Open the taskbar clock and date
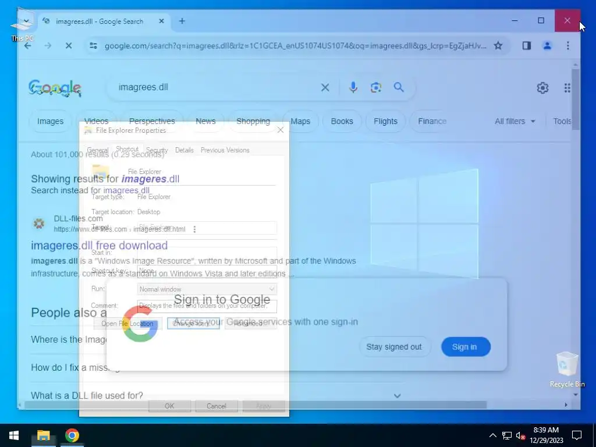 tap(546, 435)
